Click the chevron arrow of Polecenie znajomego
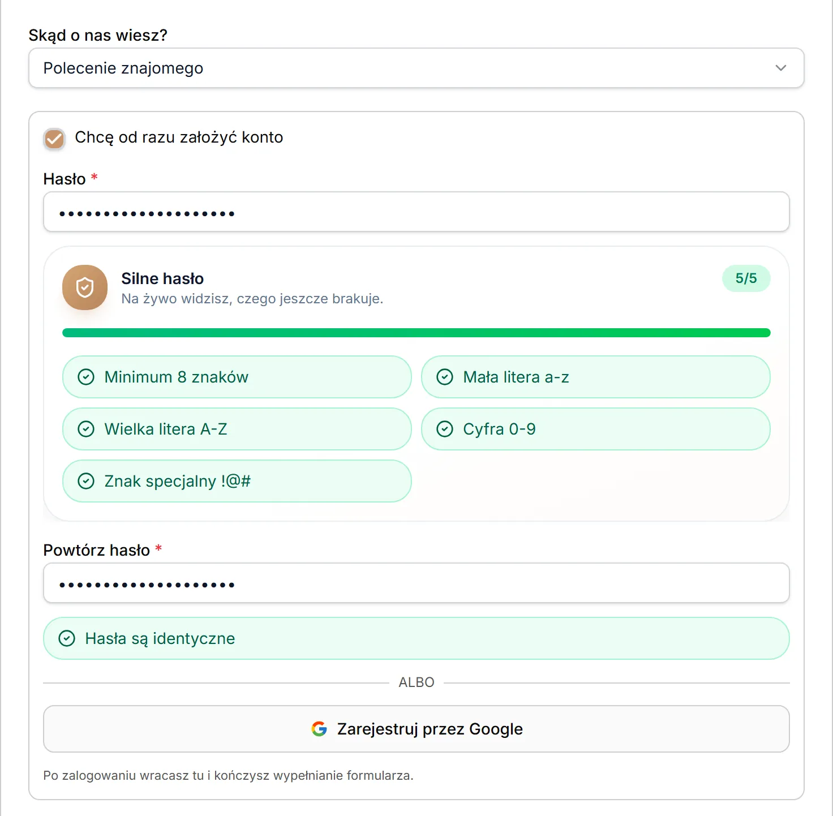 click(781, 68)
